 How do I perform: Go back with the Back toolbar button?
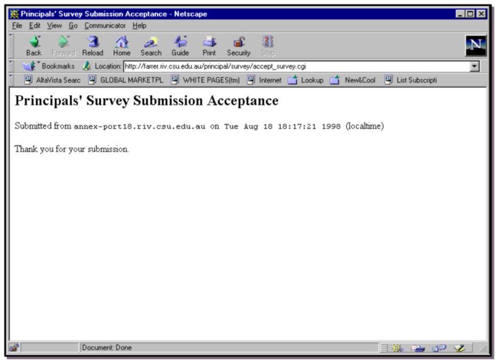[x=34, y=46]
